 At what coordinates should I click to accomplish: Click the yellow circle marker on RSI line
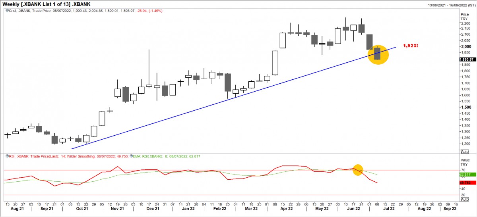[358, 170]
